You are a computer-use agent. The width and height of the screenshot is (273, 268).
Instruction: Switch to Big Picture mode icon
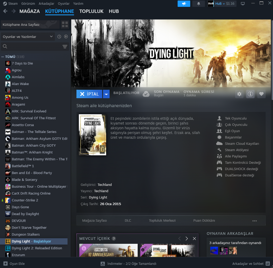(x=243, y=4)
